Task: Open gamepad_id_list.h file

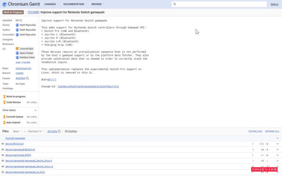Action: click(25, 172)
